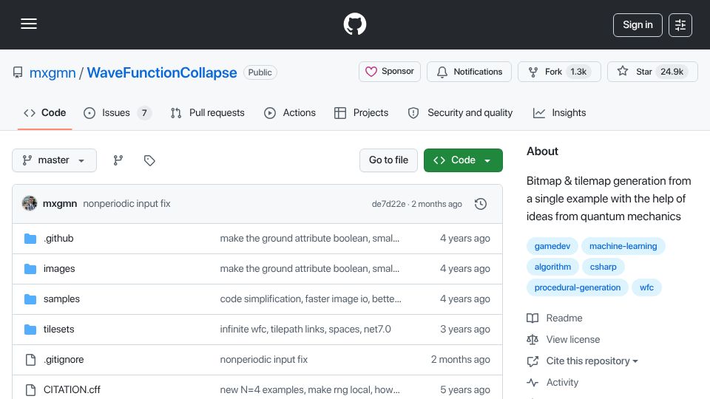Open the Notifications bell button
The height and width of the screenshot is (399, 710).
point(469,72)
